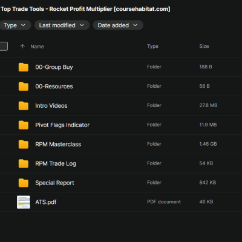The image size is (242, 242).
Task: Click the Pivot Flags Indicator folder icon
Action: 24,125
